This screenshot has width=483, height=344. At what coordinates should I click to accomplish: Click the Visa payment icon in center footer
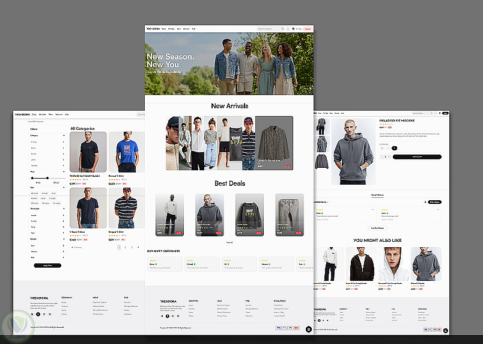(x=279, y=328)
